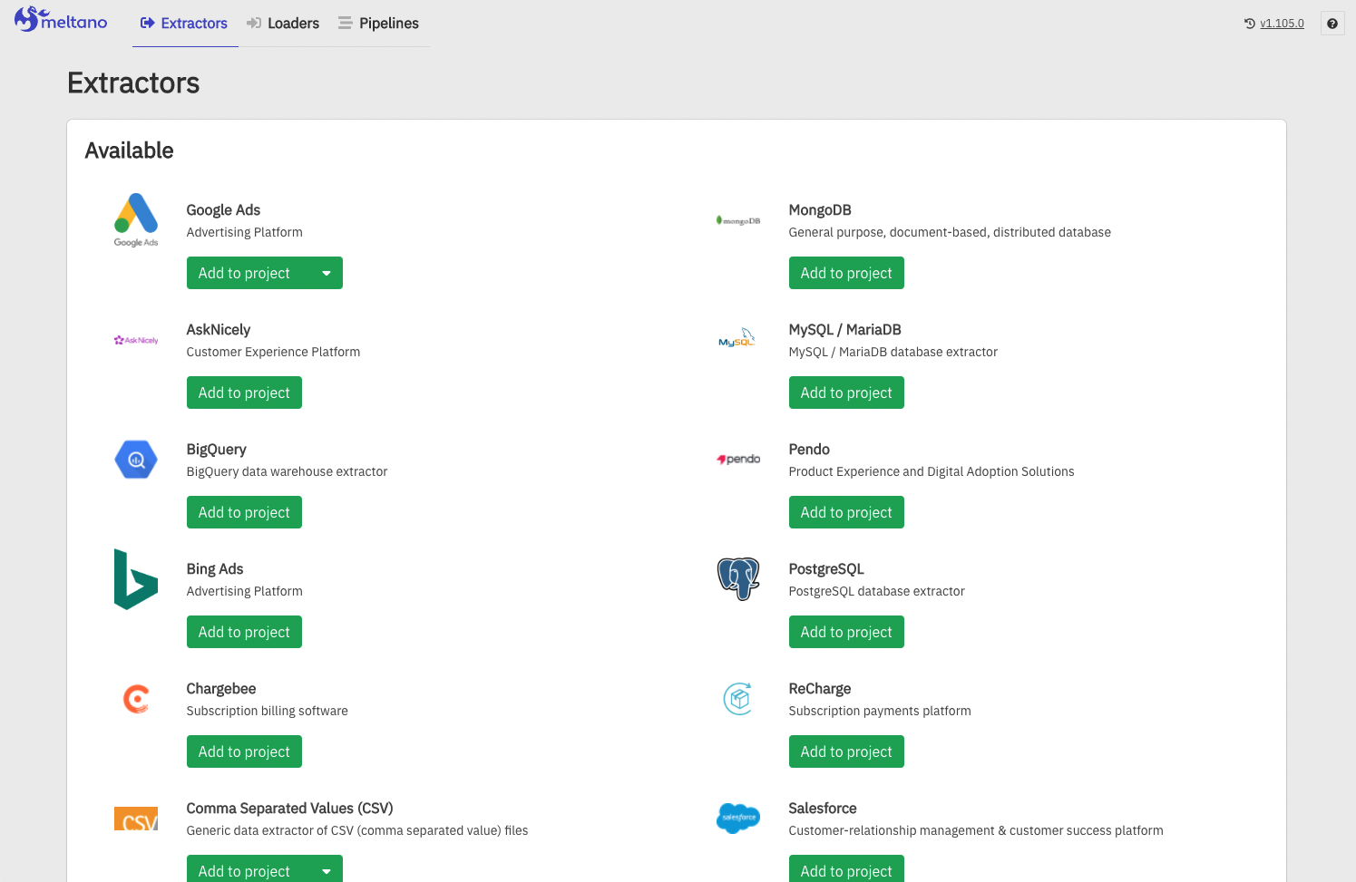Click the Google Ads title text

point(223,210)
